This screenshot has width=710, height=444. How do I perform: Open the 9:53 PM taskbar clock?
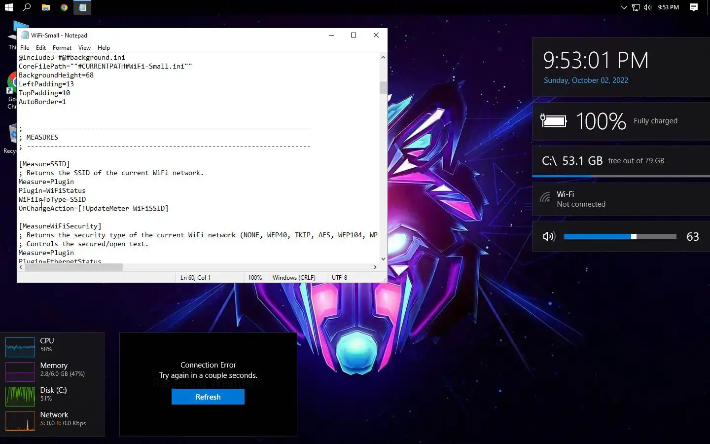668,7
